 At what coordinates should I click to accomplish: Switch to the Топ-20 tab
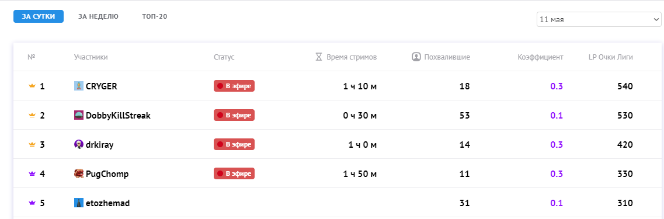pyautogui.click(x=155, y=16)
